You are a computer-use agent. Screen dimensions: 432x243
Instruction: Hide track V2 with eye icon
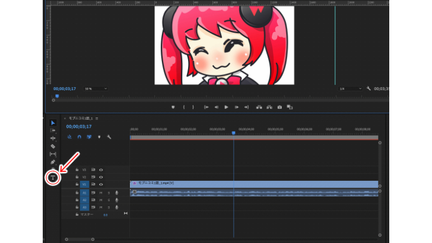click(101, 177)
